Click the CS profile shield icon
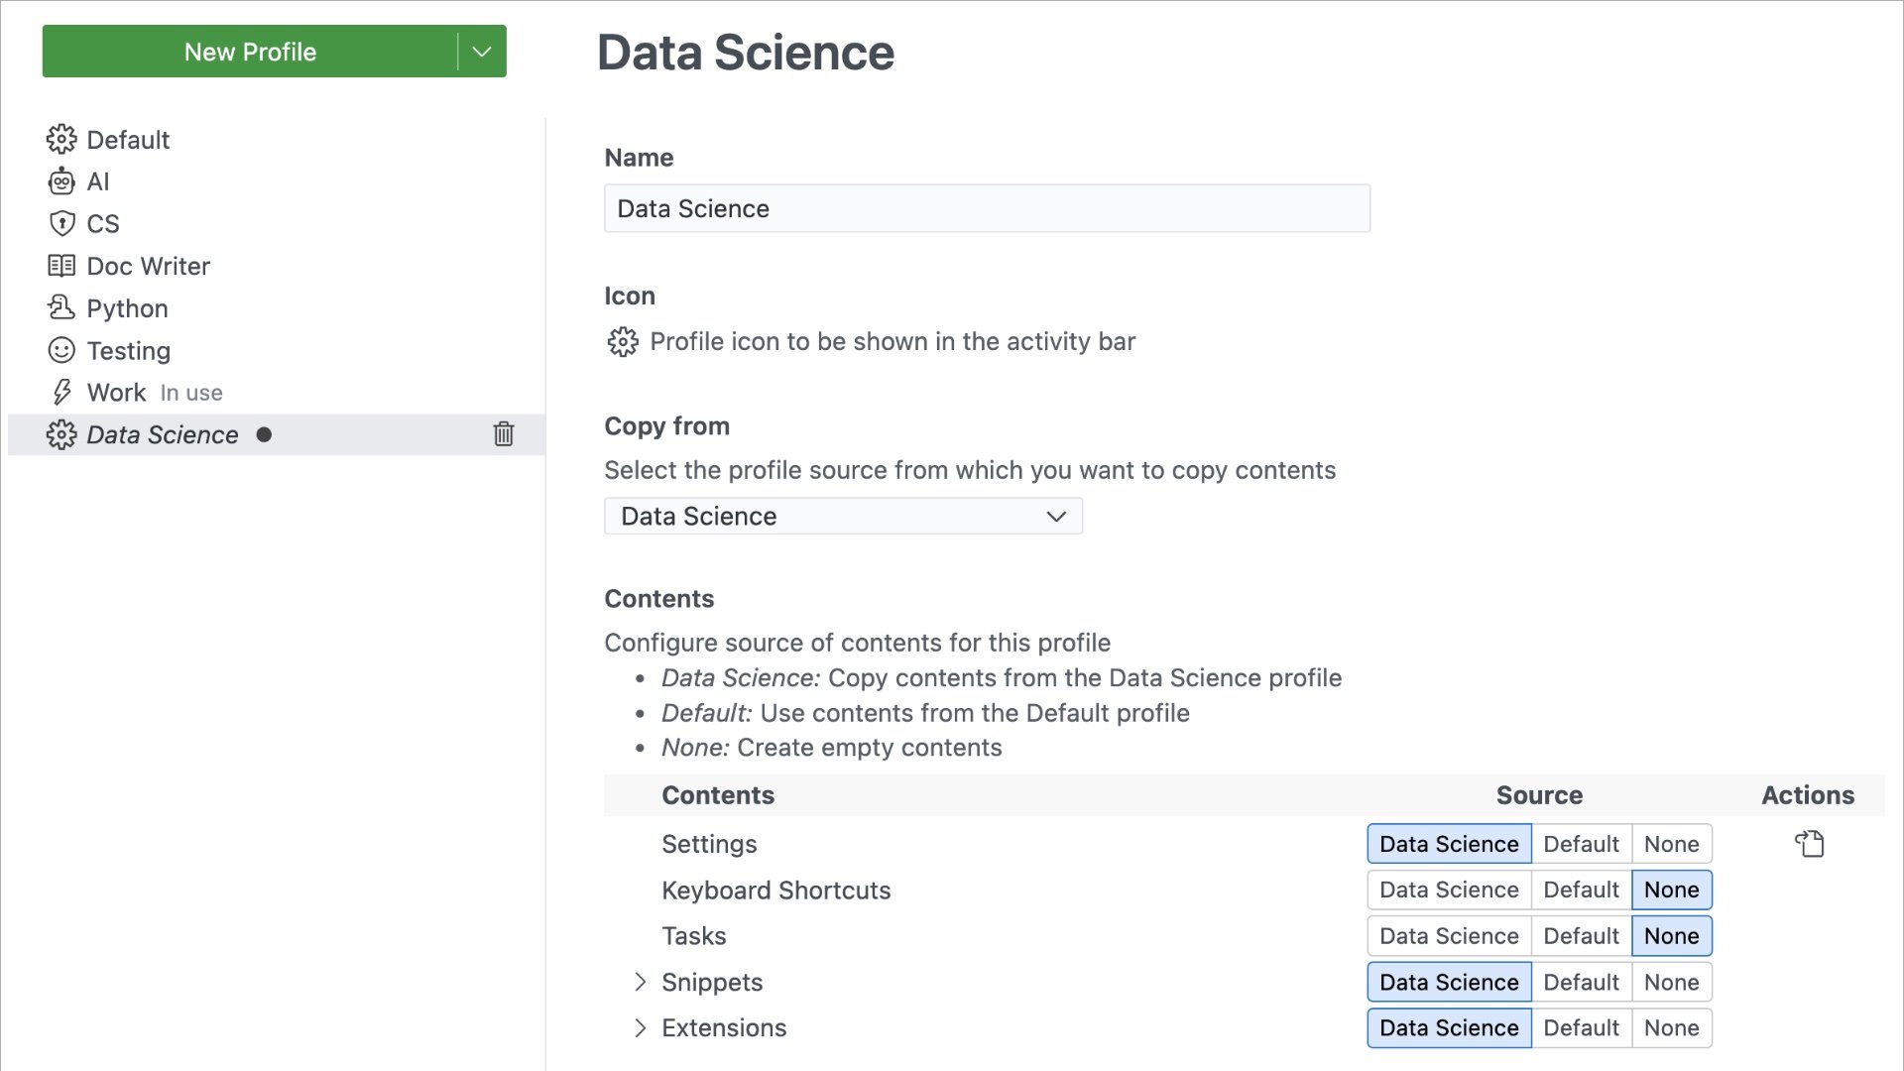This screenshot has width=1904, height=1071. pos(61,224)
